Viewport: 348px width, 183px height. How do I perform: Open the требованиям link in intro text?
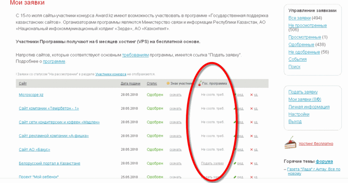click(x=135, y=55)
